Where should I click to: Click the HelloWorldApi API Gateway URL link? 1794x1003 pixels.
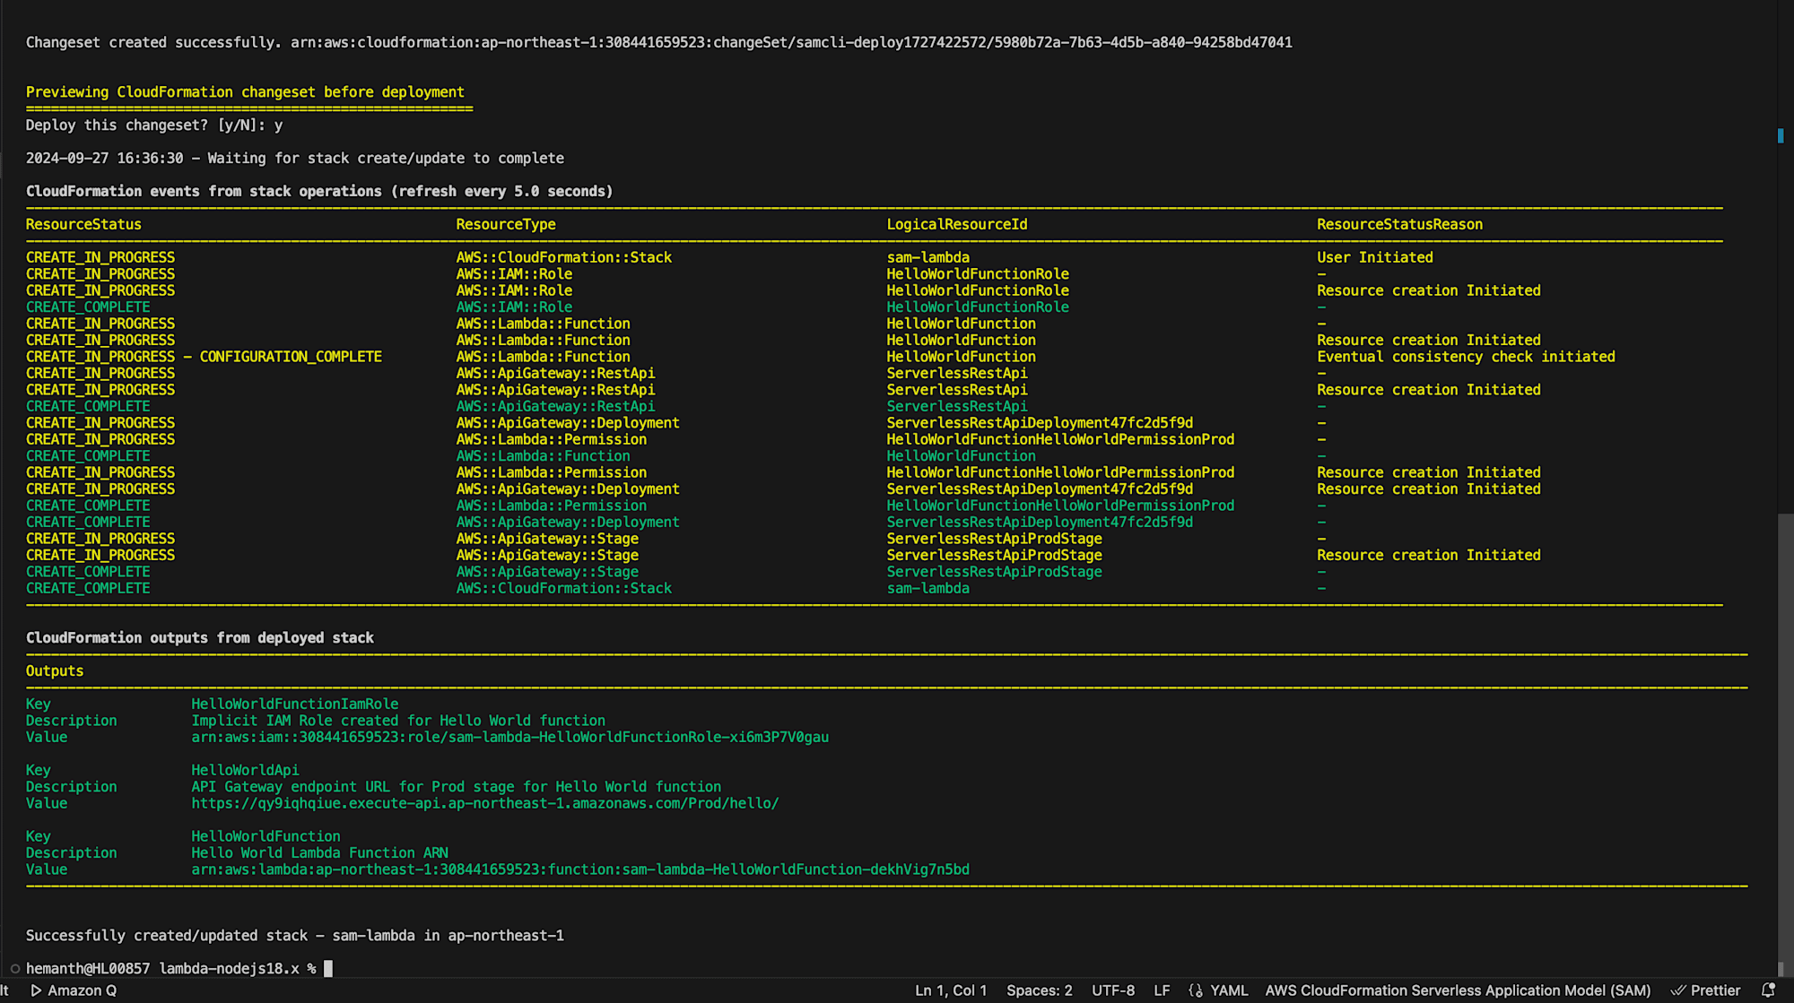pyautogui.click(x=483, y=804)
